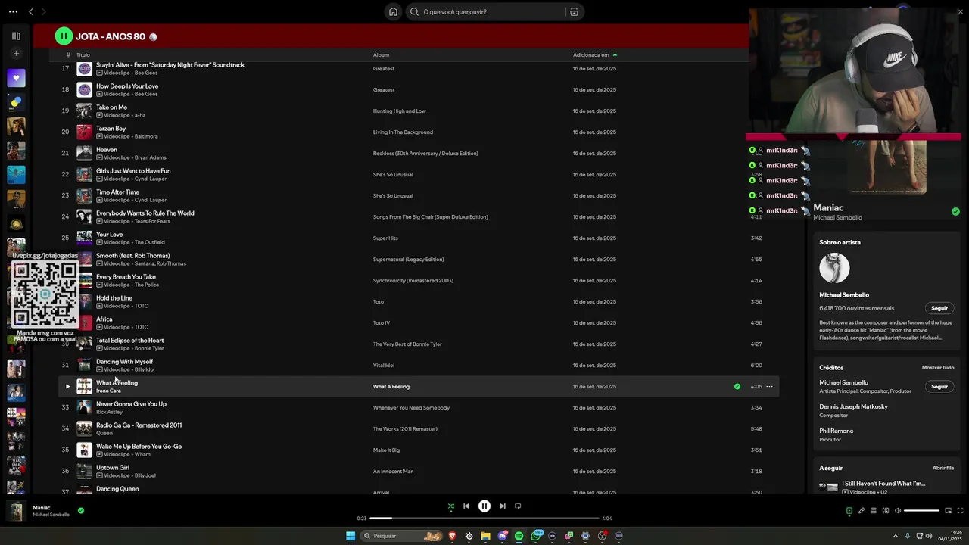Adjust the player volume slider

tap(921, 511)
